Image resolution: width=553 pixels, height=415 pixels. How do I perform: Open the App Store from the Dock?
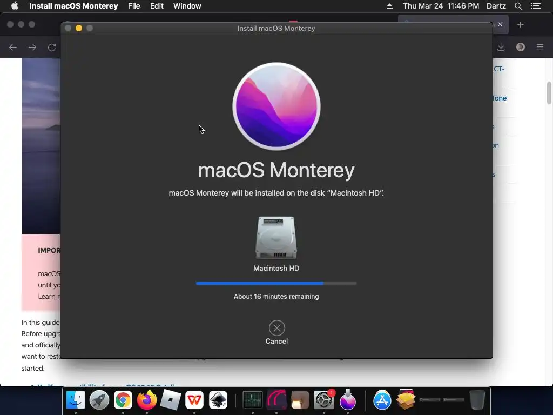click(382, 400)
